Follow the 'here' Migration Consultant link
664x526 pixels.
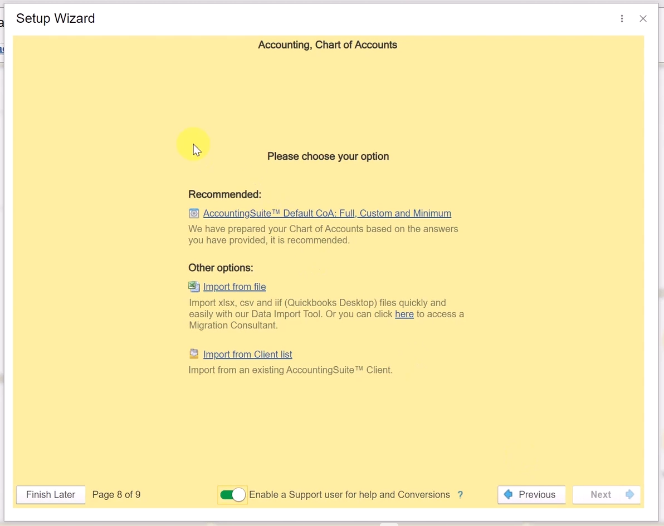click(x=404, y=314)
